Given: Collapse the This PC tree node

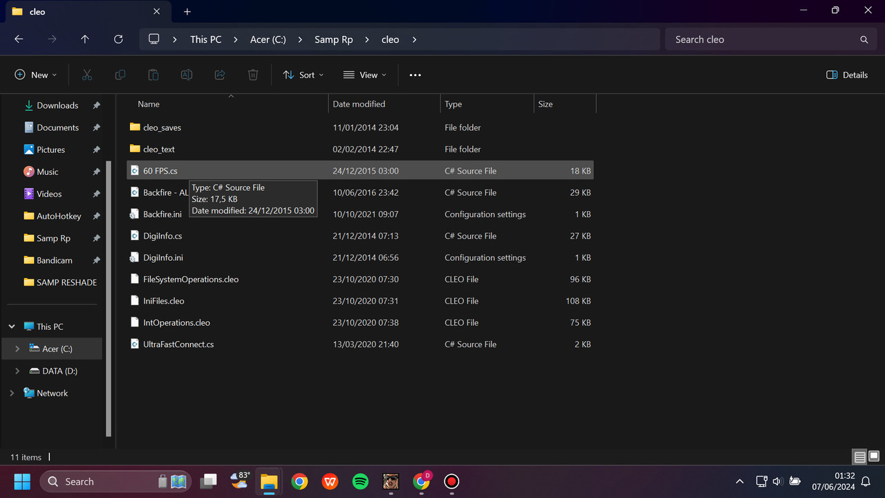Looking at the screenshot, I should click(12, 326).
